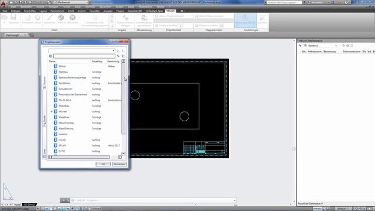Switch to the Beschriften ribbon tab
The image size is (375, 211).
30,11
